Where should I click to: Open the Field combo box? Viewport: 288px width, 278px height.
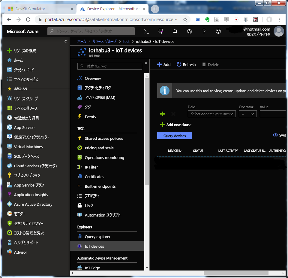(x=211, y=114)
